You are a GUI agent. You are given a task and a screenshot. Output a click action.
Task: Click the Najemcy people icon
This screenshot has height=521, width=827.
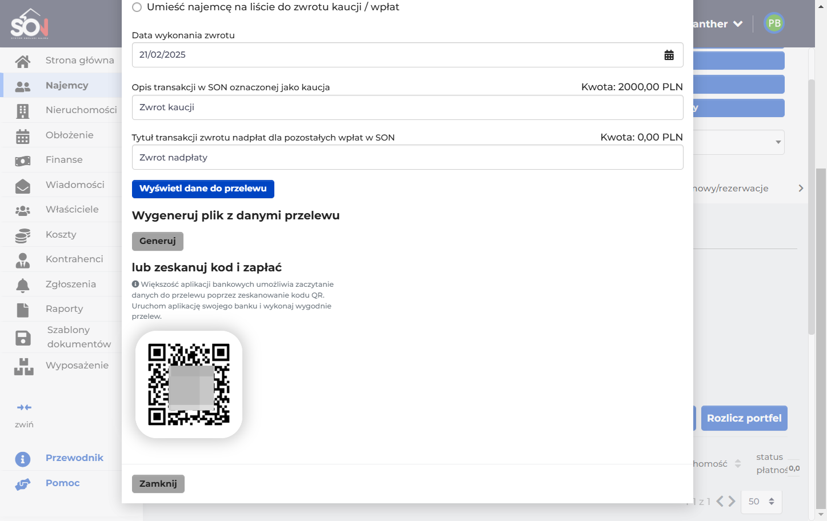[23, 86]
